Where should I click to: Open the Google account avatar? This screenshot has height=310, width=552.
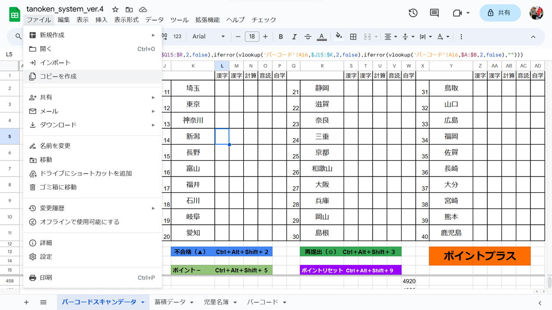pyautogui.click(x=536, y=13)
